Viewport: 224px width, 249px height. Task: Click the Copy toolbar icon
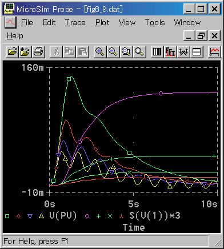[69, 51]
